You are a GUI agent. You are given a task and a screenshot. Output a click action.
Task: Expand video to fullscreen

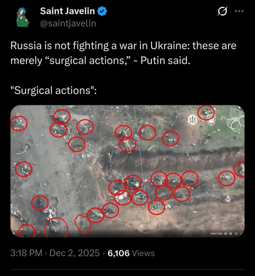[241, 234]
